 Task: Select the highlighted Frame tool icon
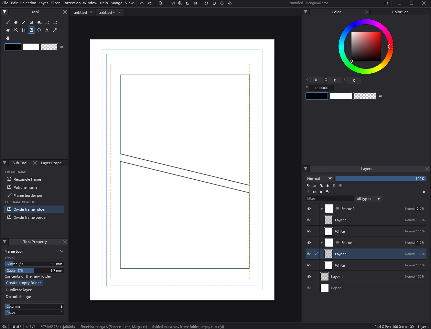click(31, 30)
